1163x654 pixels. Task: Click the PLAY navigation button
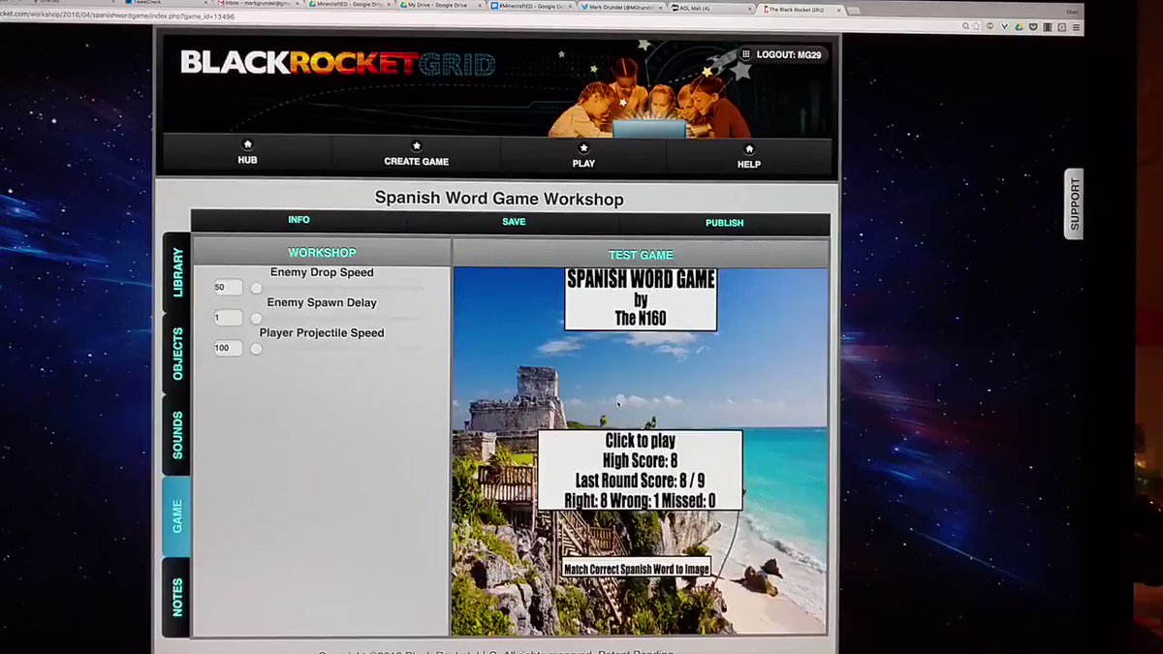(x=583, y=155)
